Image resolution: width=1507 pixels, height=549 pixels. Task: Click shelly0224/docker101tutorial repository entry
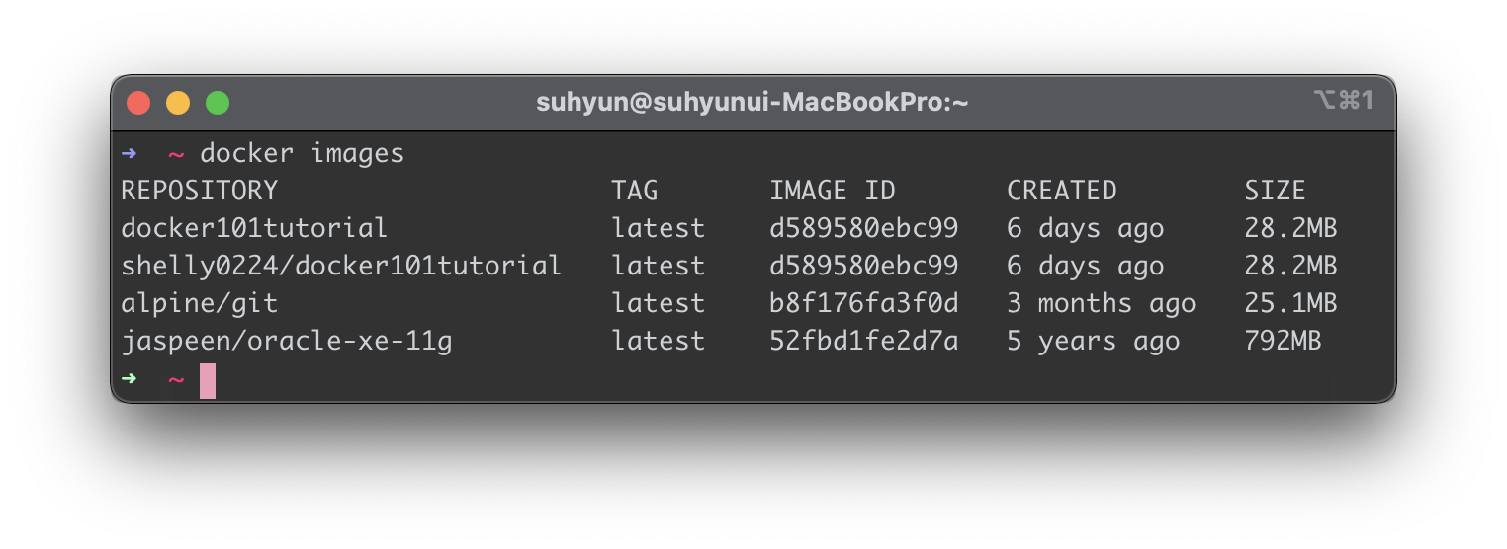(x=341, y=266)
